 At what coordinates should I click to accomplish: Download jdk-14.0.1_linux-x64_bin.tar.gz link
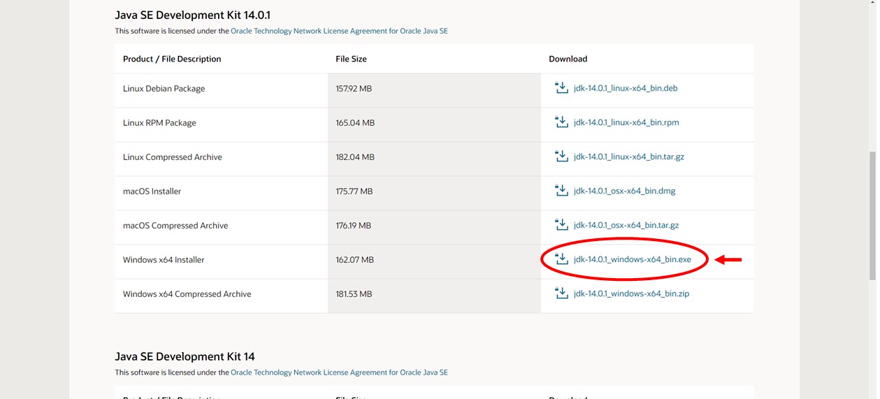[629, 157]
